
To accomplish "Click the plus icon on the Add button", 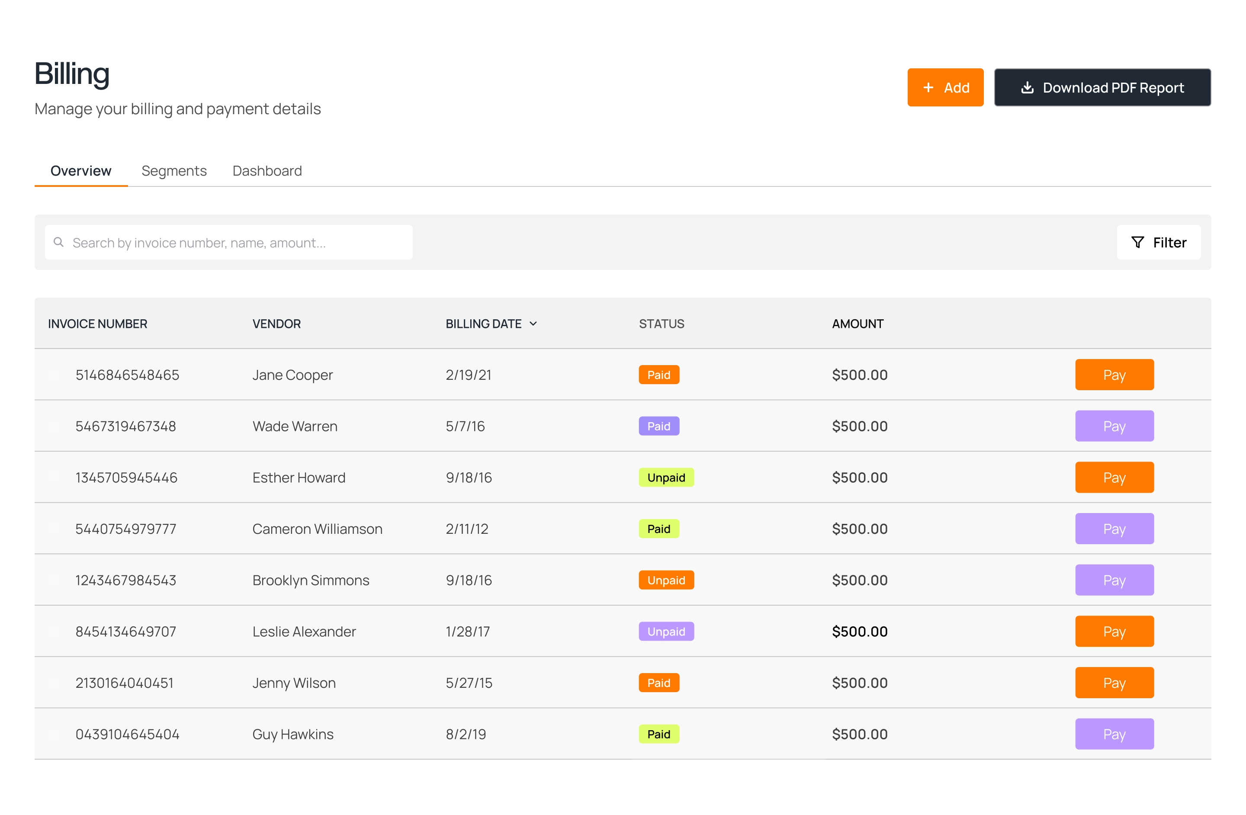I will pos(929,87).
